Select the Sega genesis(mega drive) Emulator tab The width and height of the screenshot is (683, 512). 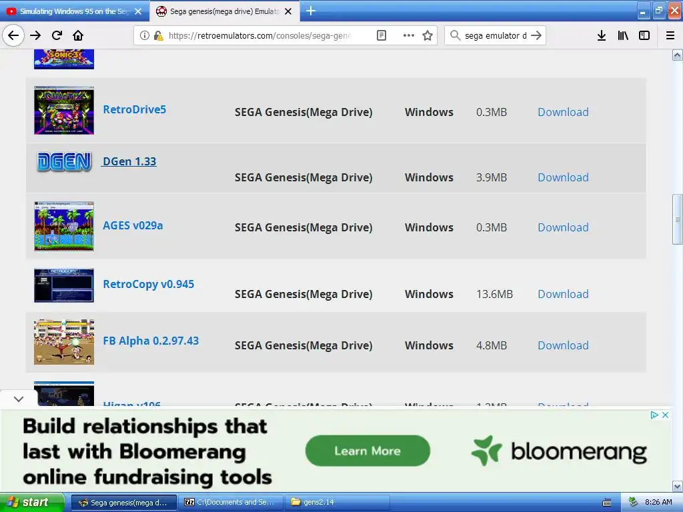[224, 11]
